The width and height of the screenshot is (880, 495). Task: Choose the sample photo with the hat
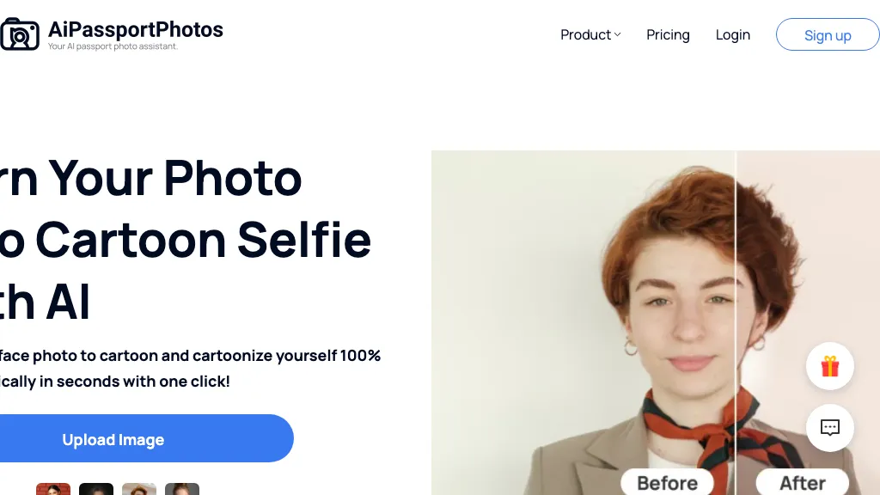139,489
